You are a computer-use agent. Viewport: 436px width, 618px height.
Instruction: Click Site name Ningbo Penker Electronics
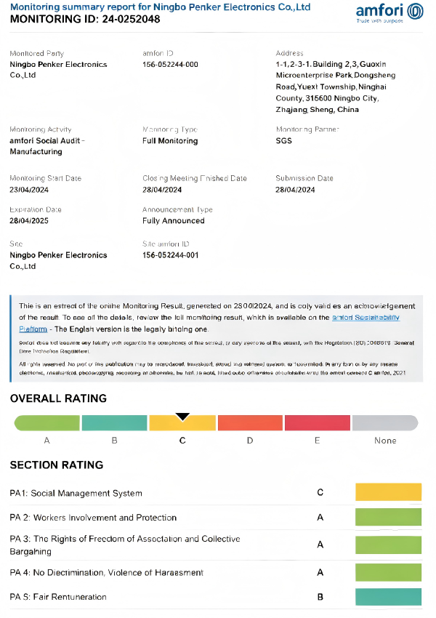coord(58,260)
